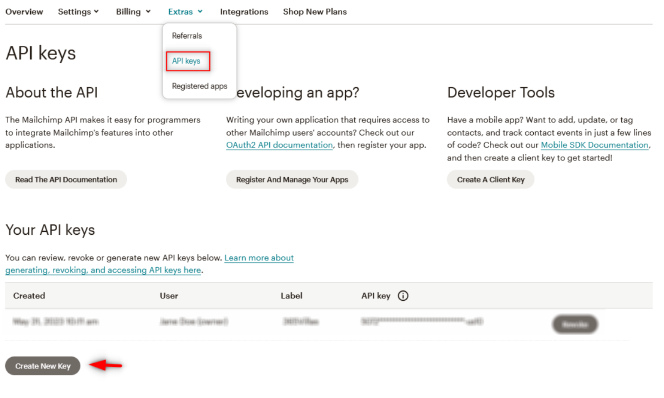The image size is (664, 398).
Task: Click the Label column header
Action: 291,296
